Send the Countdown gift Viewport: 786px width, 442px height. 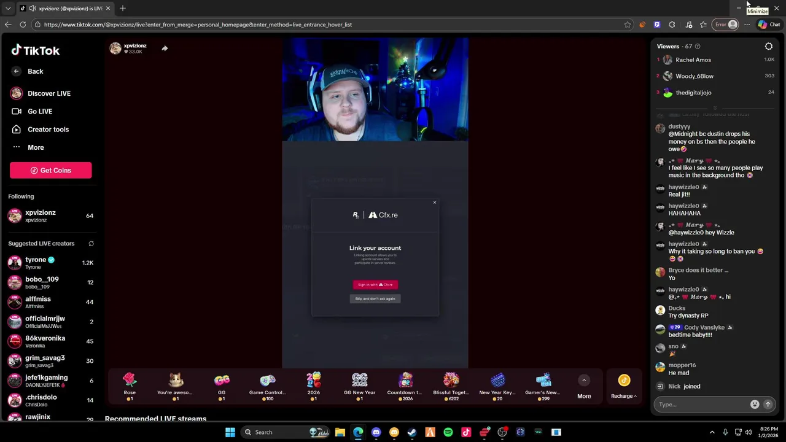click(405, 387)
